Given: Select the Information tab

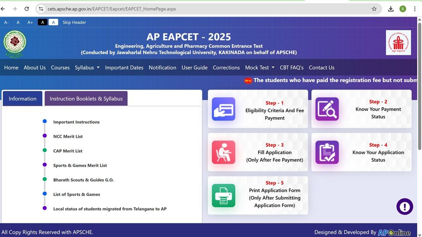Looking at the screenshot, I should (22, 99).
